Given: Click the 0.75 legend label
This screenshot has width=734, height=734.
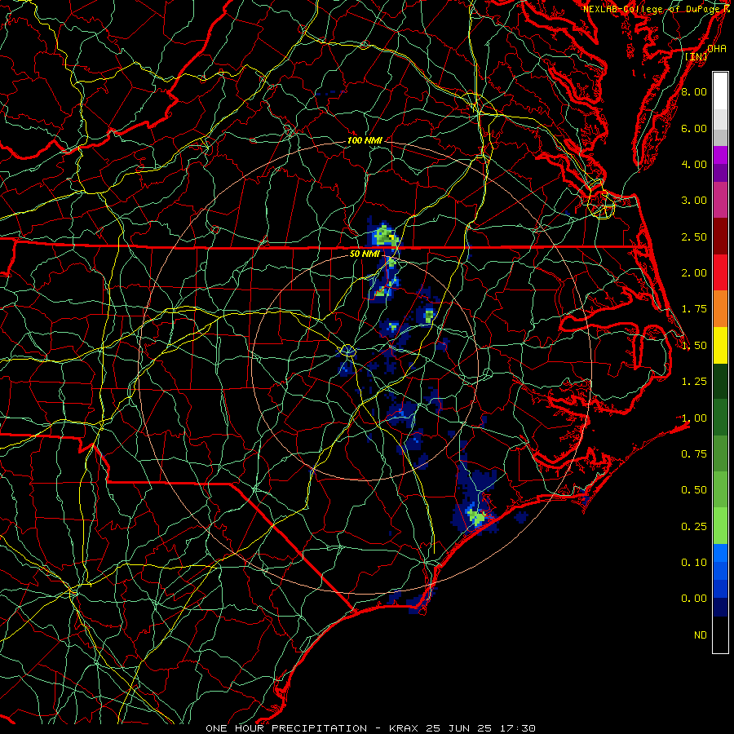Looking at the screenshot, I should (x=694, y=453).
